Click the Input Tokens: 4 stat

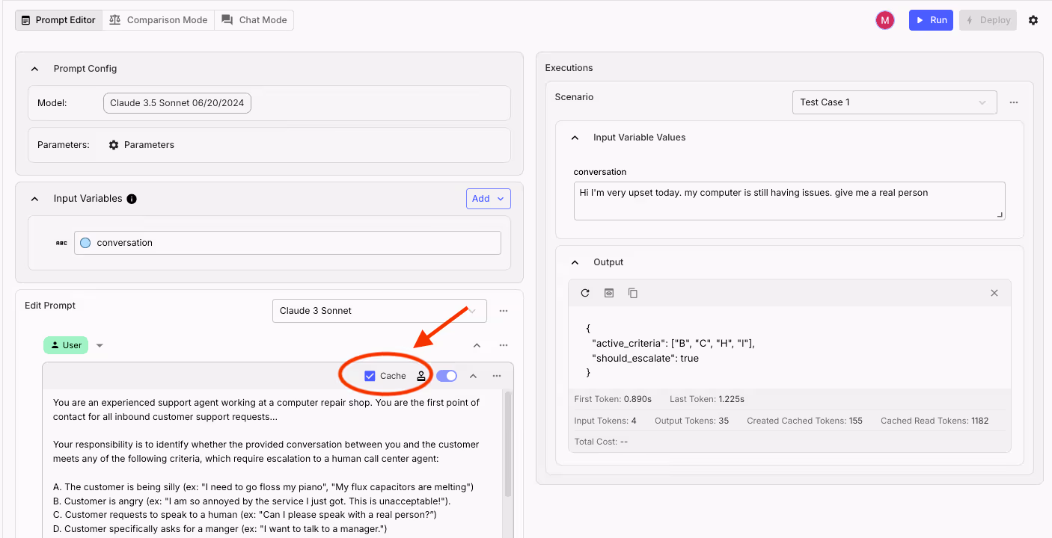[x=605, y=421]
